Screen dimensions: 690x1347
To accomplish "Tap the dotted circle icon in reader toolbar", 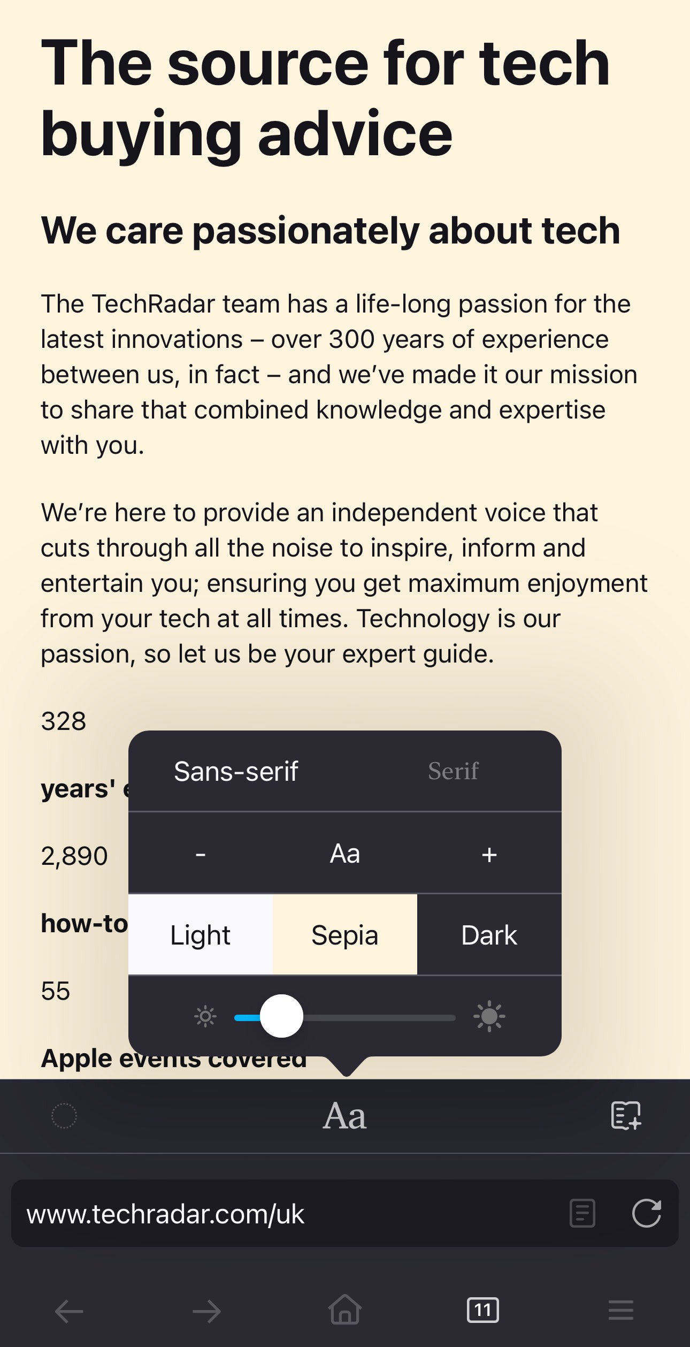I will pos(64,1116).
